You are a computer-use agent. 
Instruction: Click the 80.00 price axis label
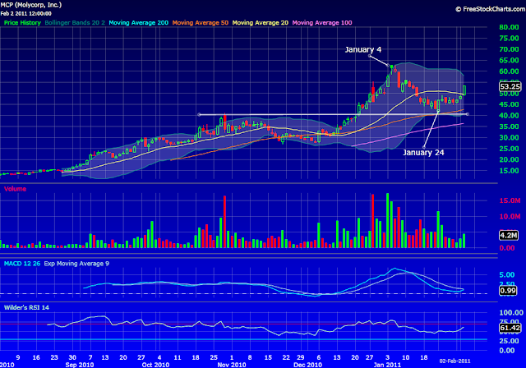[x=509, y=27]
